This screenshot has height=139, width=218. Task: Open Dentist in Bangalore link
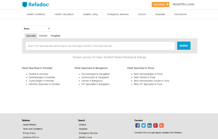click(92, 81)
